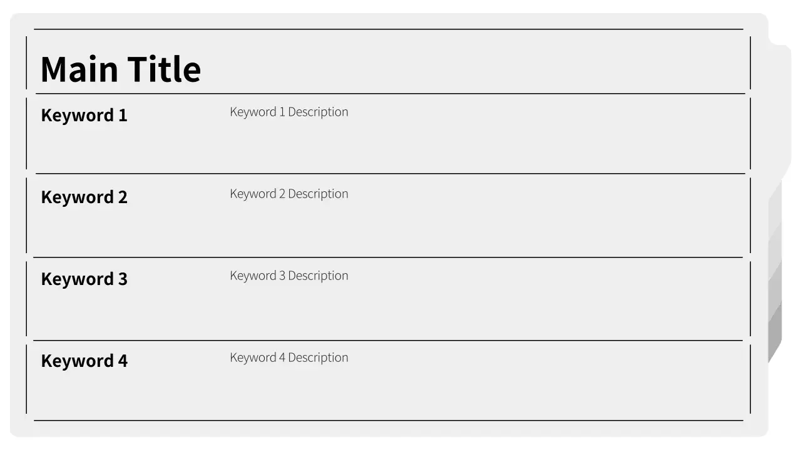The width and height of the screenshot is (801, 450).
Task: Click the Keyword 3 Description text
Action: [x=288, y=276]
